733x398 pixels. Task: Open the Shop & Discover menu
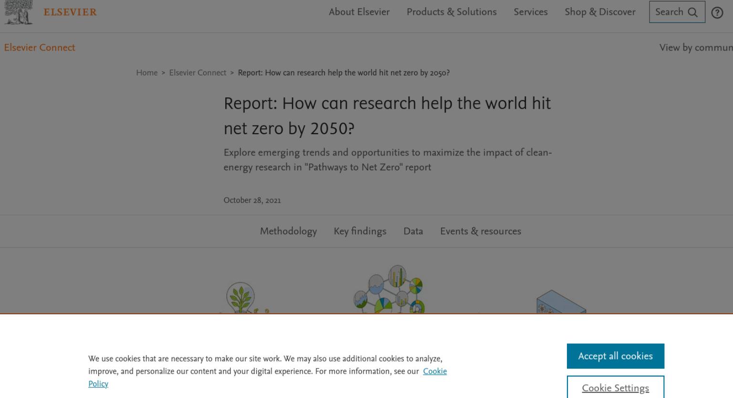coord(600,12)
